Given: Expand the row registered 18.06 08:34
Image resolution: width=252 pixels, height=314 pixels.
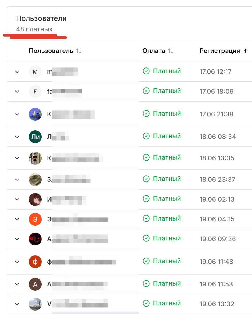Looking at the screenshot, I should click(x=17, y=137).
